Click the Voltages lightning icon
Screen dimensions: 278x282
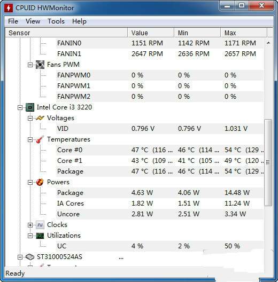(x=40, y=118)
